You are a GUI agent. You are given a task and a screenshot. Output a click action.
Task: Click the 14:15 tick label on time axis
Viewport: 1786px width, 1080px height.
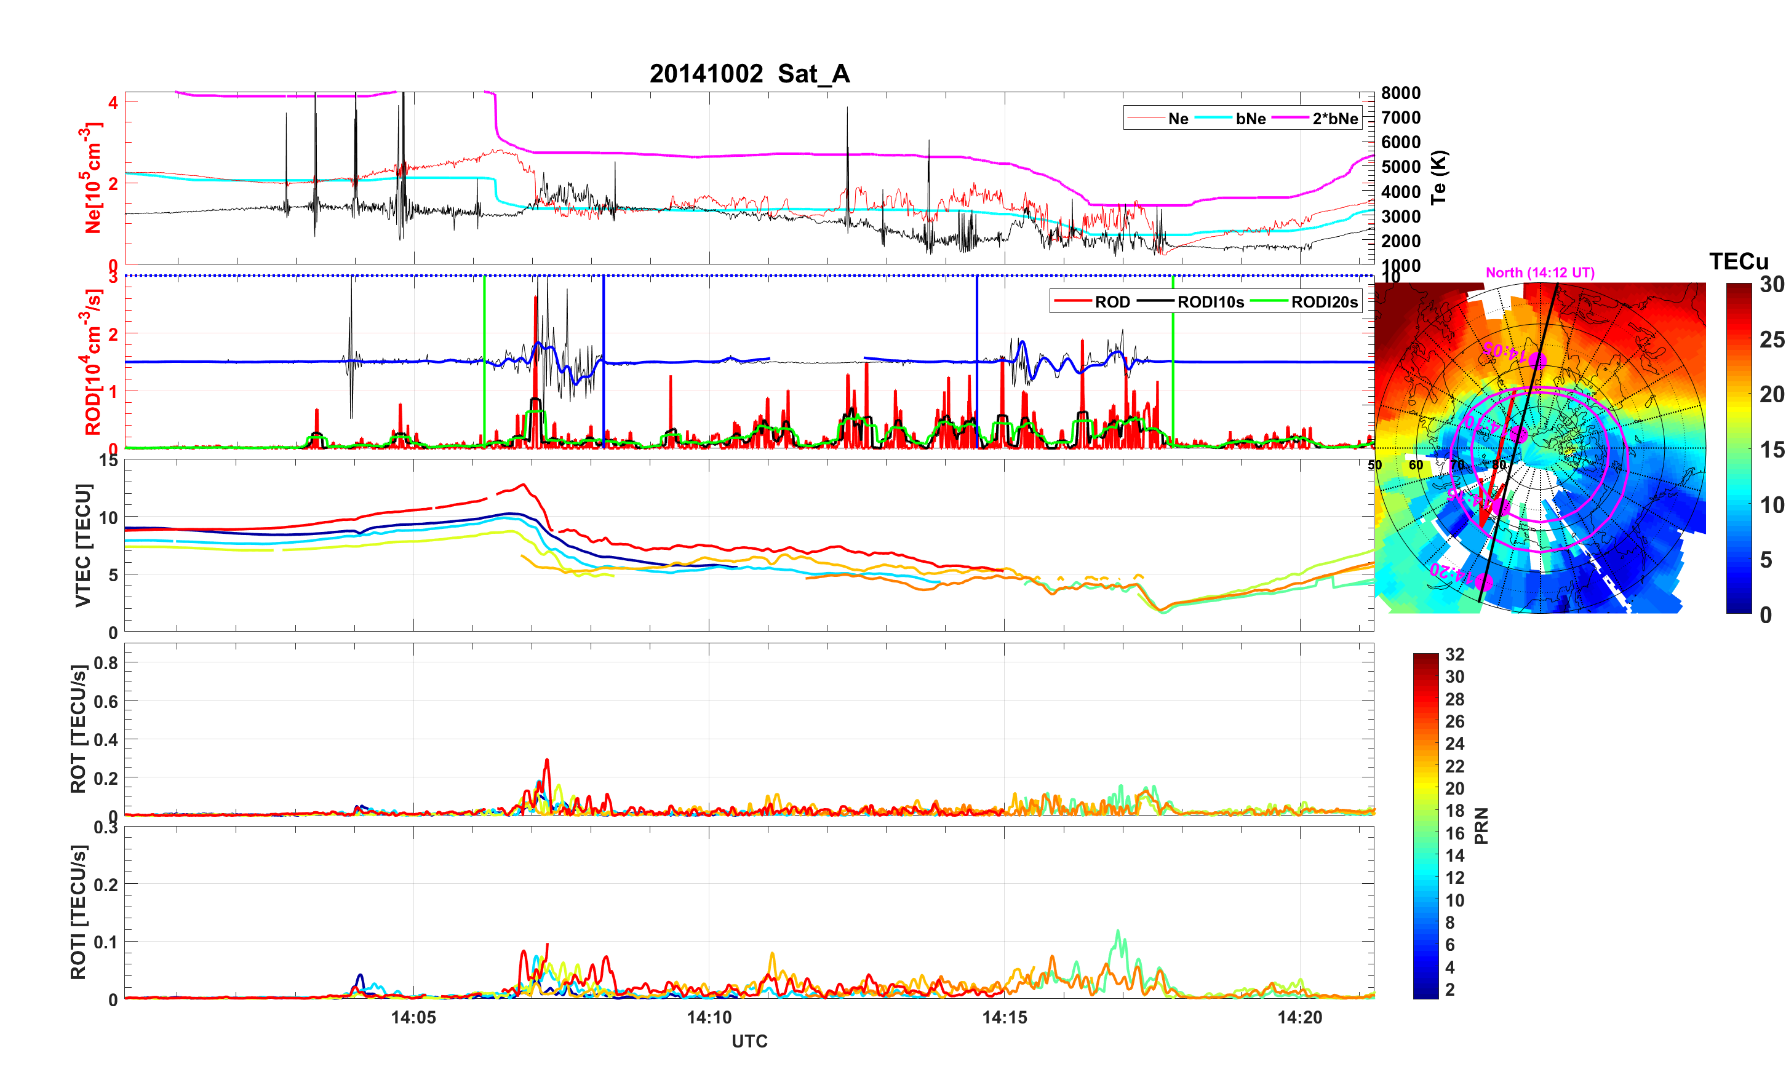coord(1004,1018)
